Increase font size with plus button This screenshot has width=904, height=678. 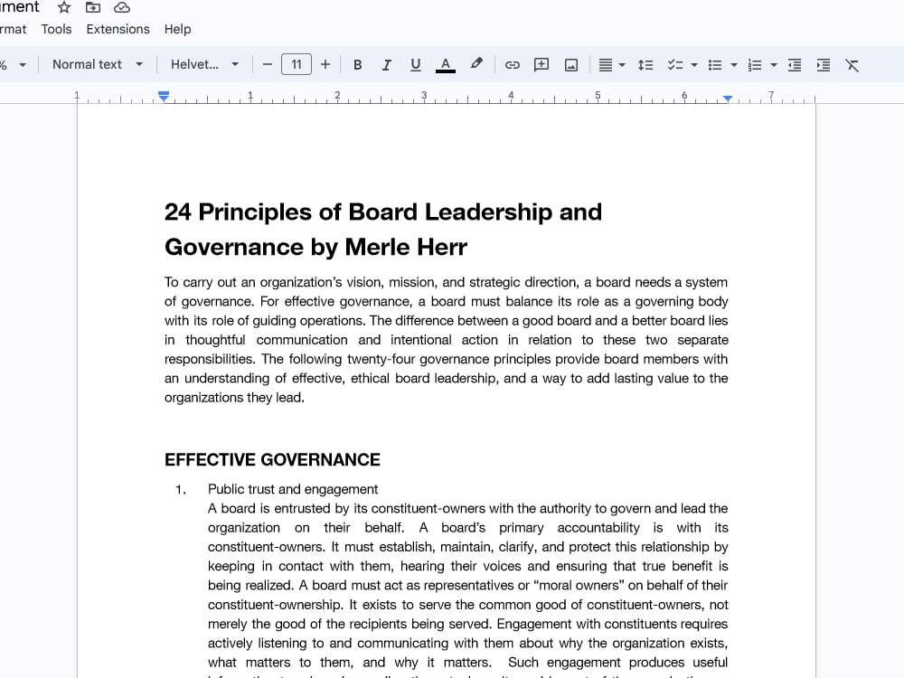[x=325, y=64]
